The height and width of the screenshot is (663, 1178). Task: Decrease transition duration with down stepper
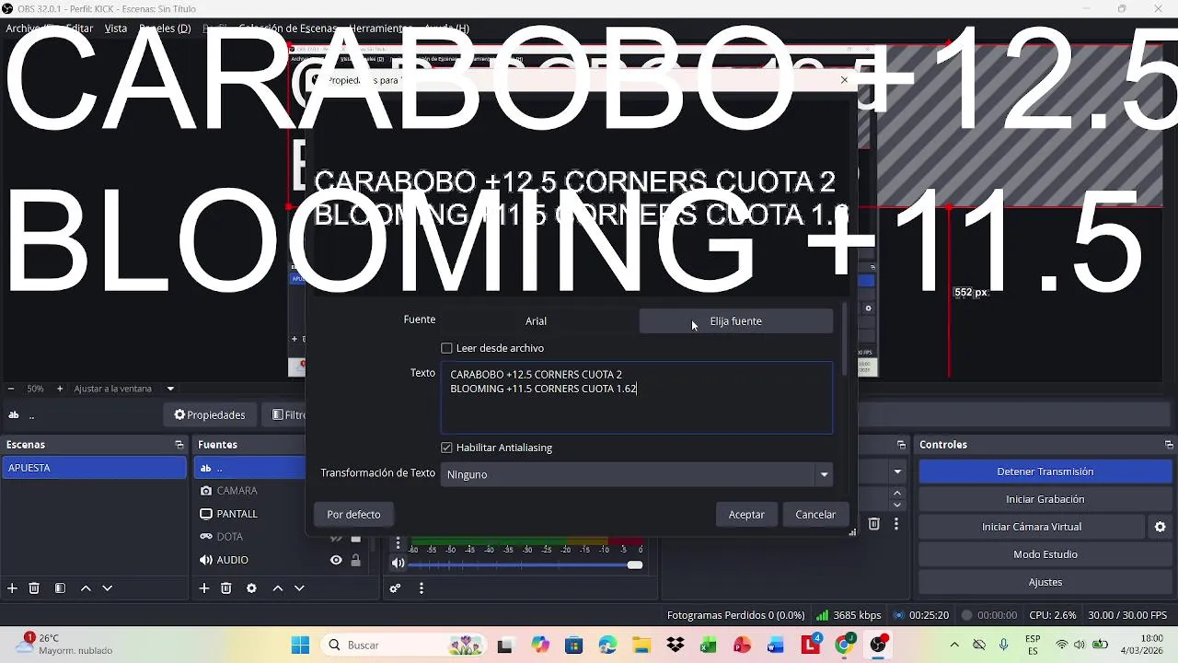click(897, 505)
